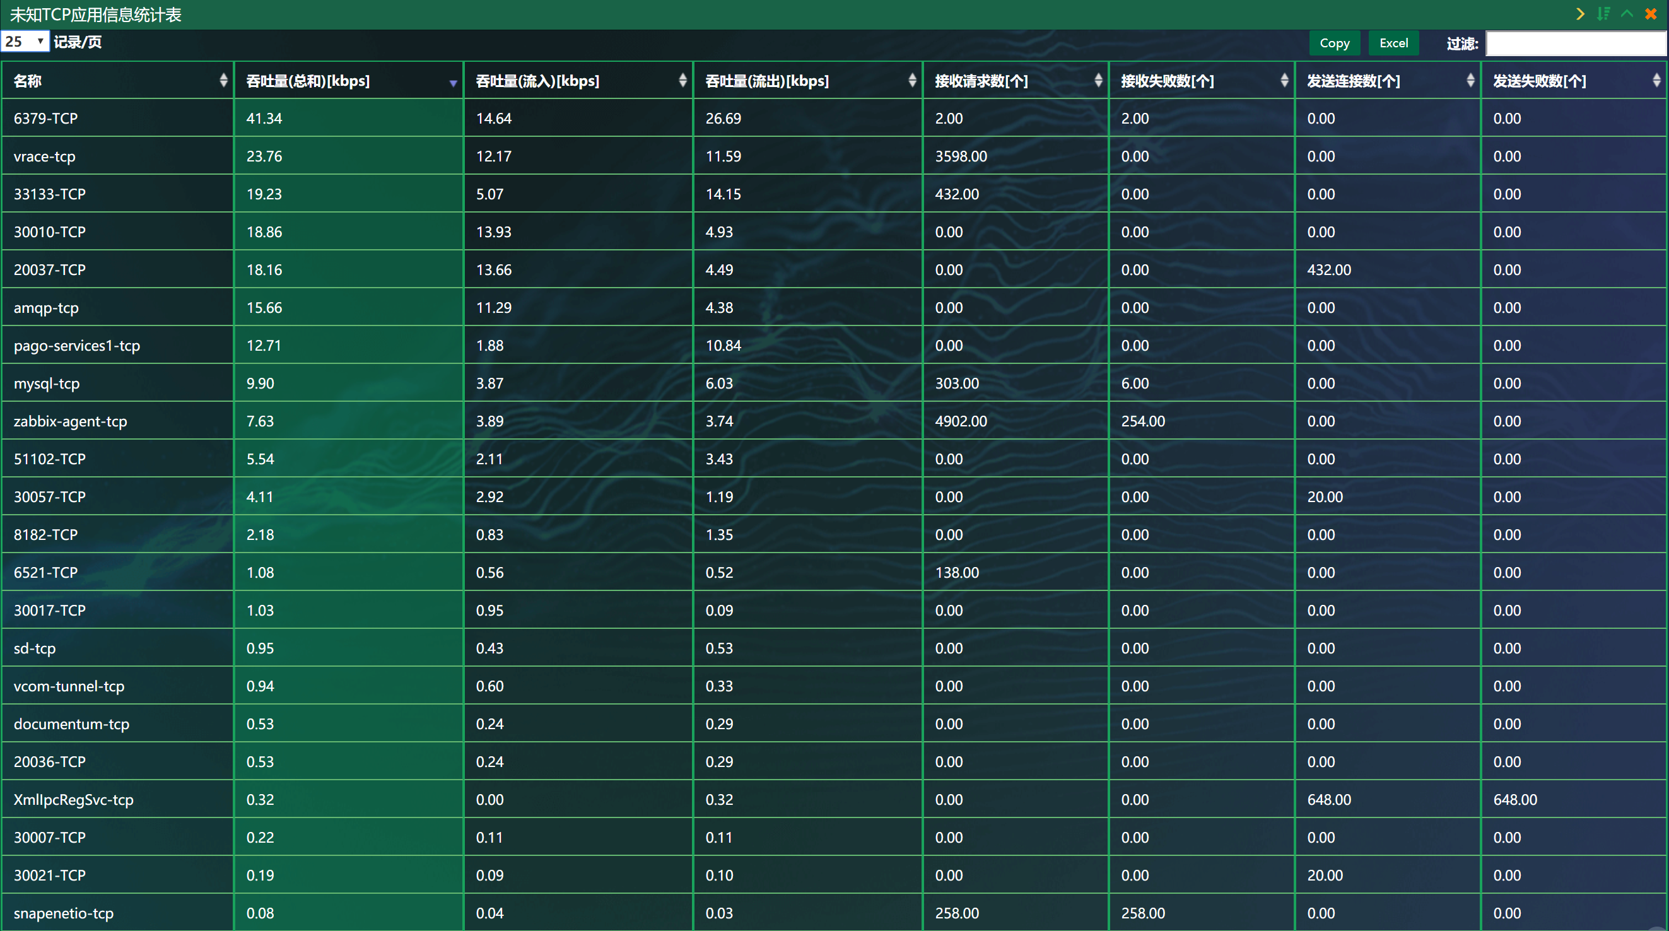Click total throughput value 19.23
Viewport: 1669px width, 931px height.
coord(264,194)
